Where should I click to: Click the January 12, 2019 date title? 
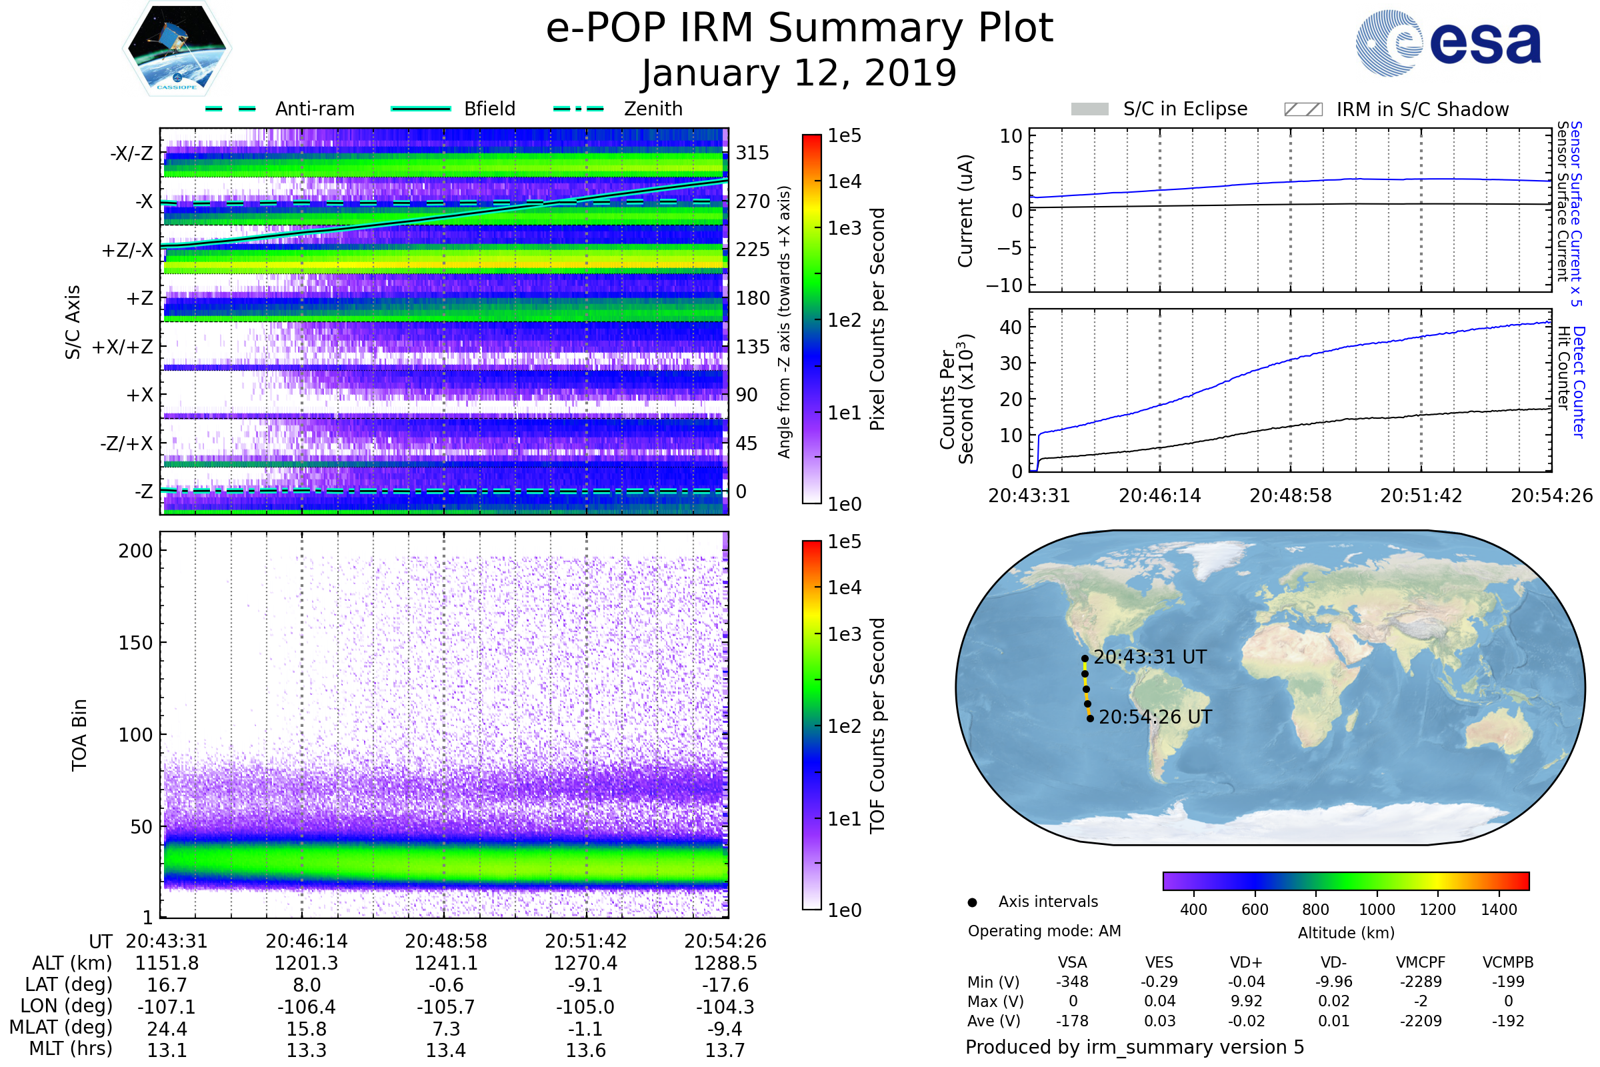[799, 73]
